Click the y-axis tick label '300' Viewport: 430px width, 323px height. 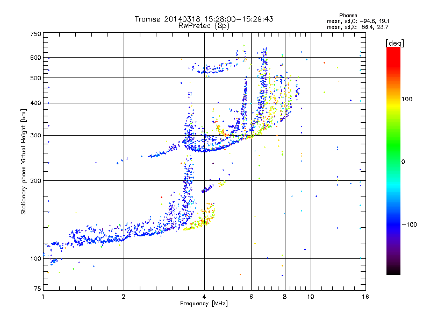coord(35,135)
